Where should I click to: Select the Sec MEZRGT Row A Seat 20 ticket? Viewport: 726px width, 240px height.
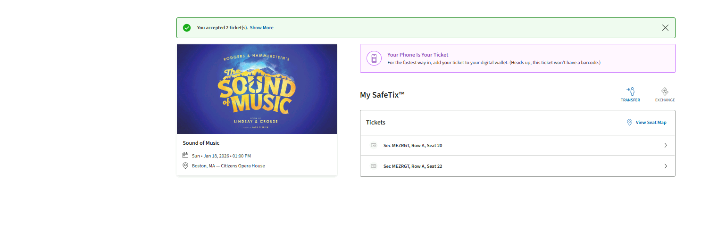[413, 146]
